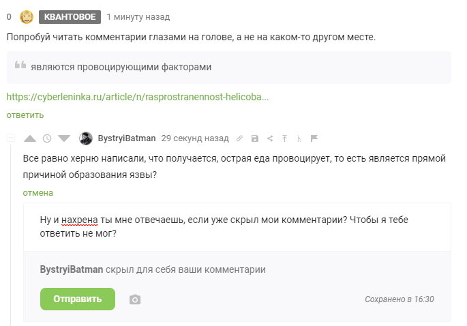Open the КВАНТОВОЕ user profile
Viewport: 467px width, 326px height.
pos(70,17)
